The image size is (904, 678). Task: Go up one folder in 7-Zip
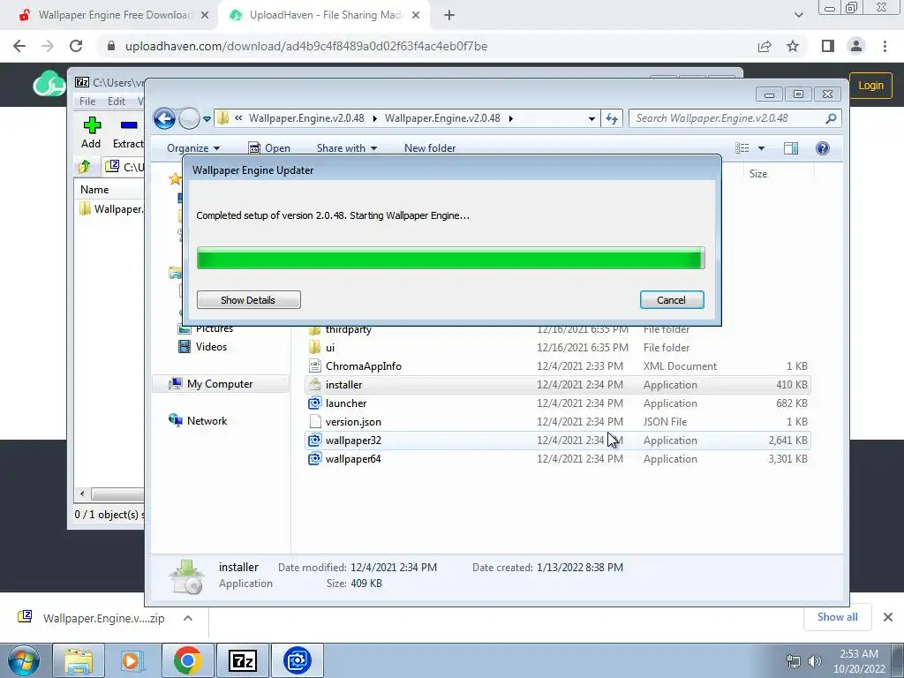click(85, 167)
